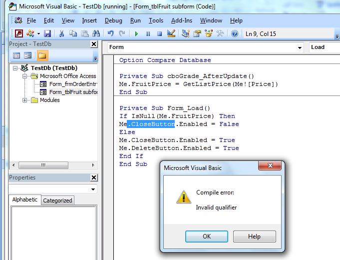This screenshot has height=260, width=340.
Task: Close the Properties pane
Action: (94, 177)
